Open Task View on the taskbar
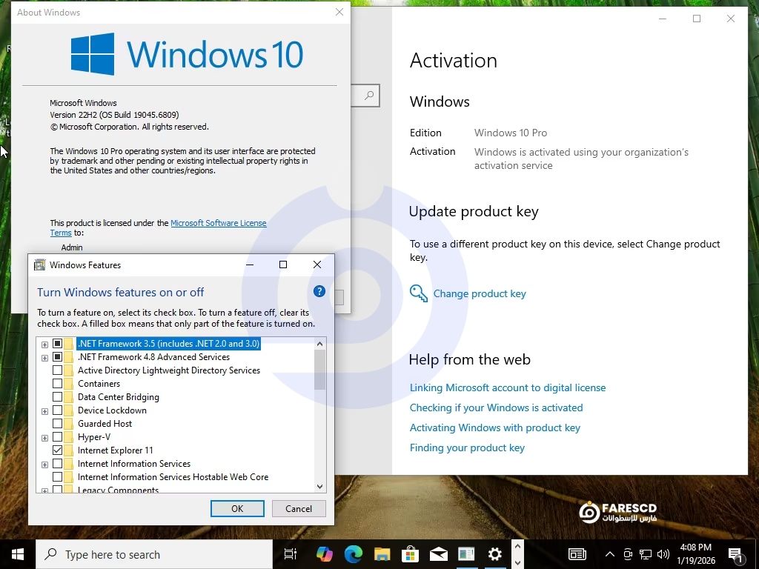Viewport: 759px width, 569px height. (291, 554)
